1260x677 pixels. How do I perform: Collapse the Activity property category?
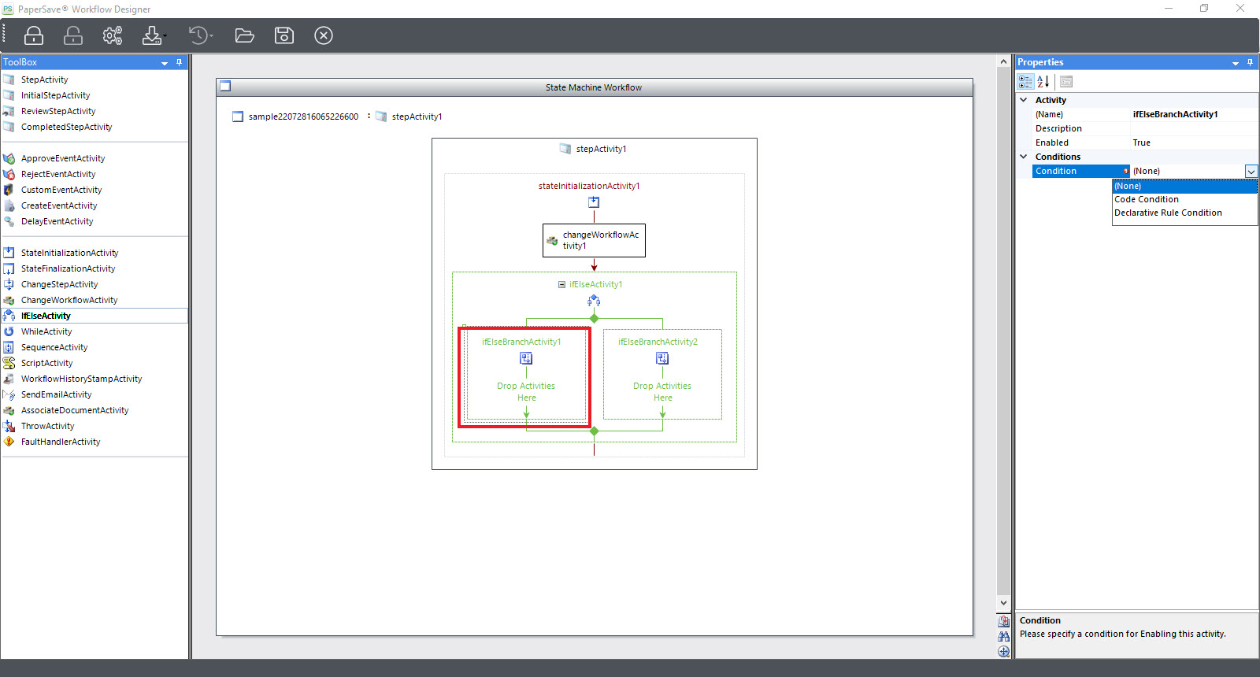1024,100
